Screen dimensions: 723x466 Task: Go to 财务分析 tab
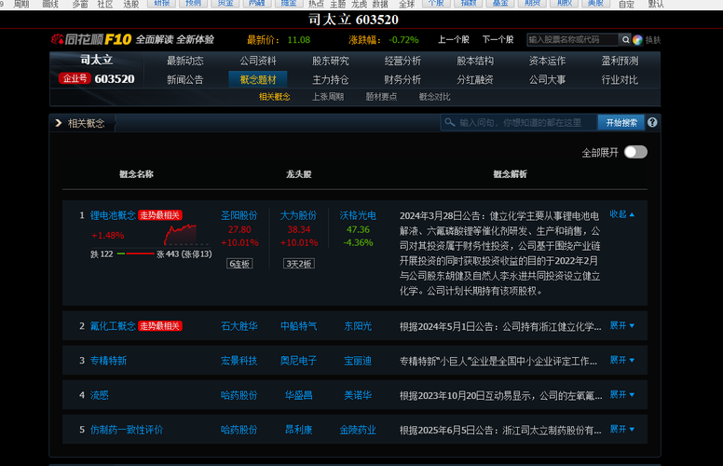pyautogui.click(x=402, y=80)
